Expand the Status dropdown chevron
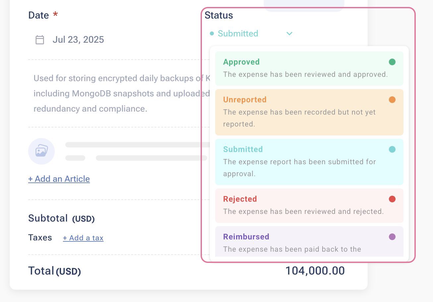 (289, 33)
